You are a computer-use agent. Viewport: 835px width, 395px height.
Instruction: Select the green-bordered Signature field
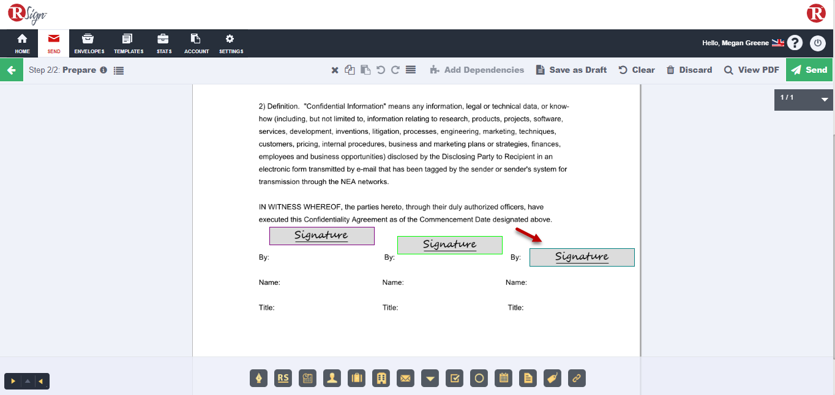pos(450,245)
